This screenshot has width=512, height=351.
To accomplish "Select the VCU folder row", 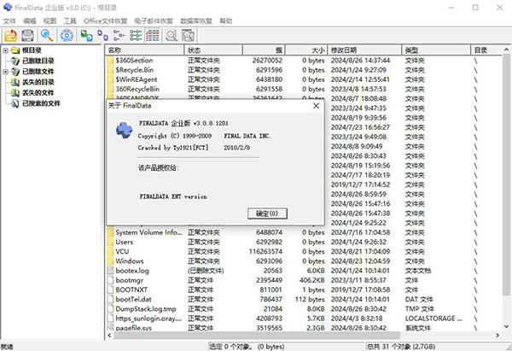I will pyautogui.click(x=304, y=251).
